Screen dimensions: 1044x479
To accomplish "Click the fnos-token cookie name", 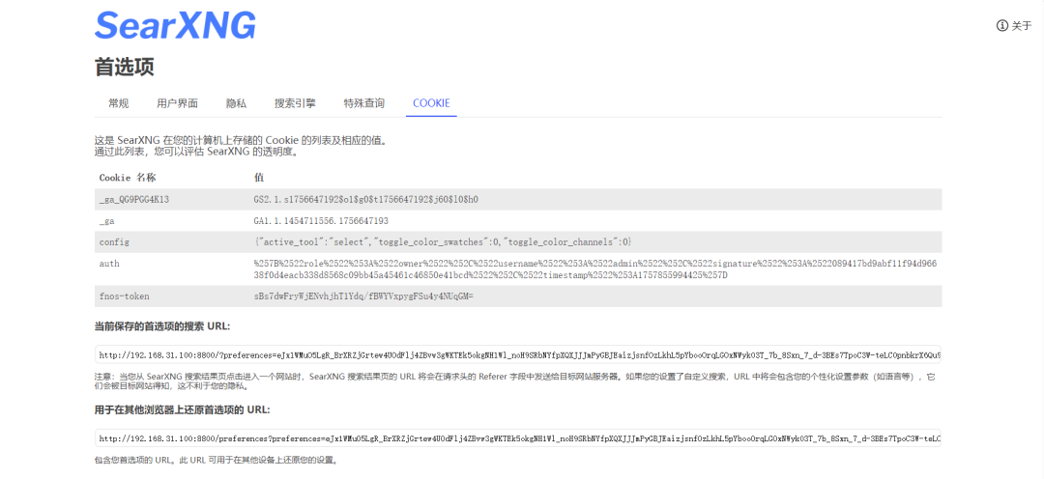I will point(124,296).
